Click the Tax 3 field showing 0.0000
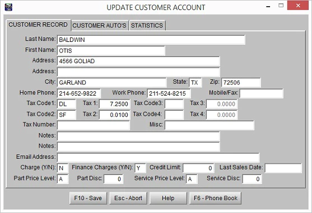The height and width of the screenshot is (213, 312). (222, 104)
